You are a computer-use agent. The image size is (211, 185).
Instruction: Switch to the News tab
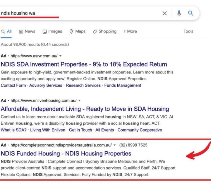[x=27, y=31]
